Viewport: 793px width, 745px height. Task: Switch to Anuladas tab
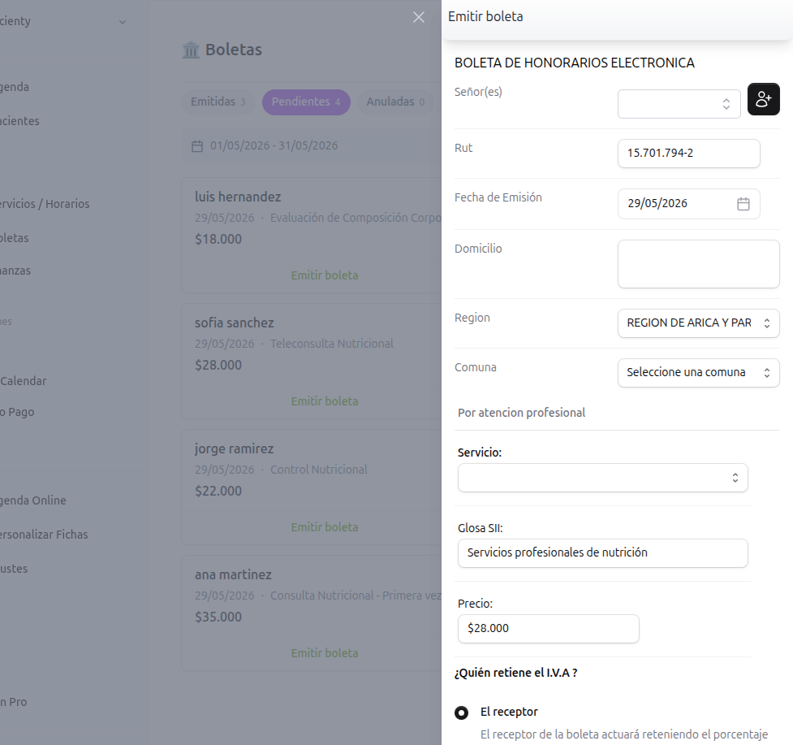[395, 102]
